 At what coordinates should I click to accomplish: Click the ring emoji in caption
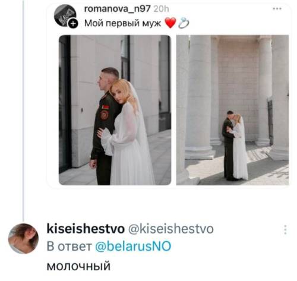click(184, 23)
